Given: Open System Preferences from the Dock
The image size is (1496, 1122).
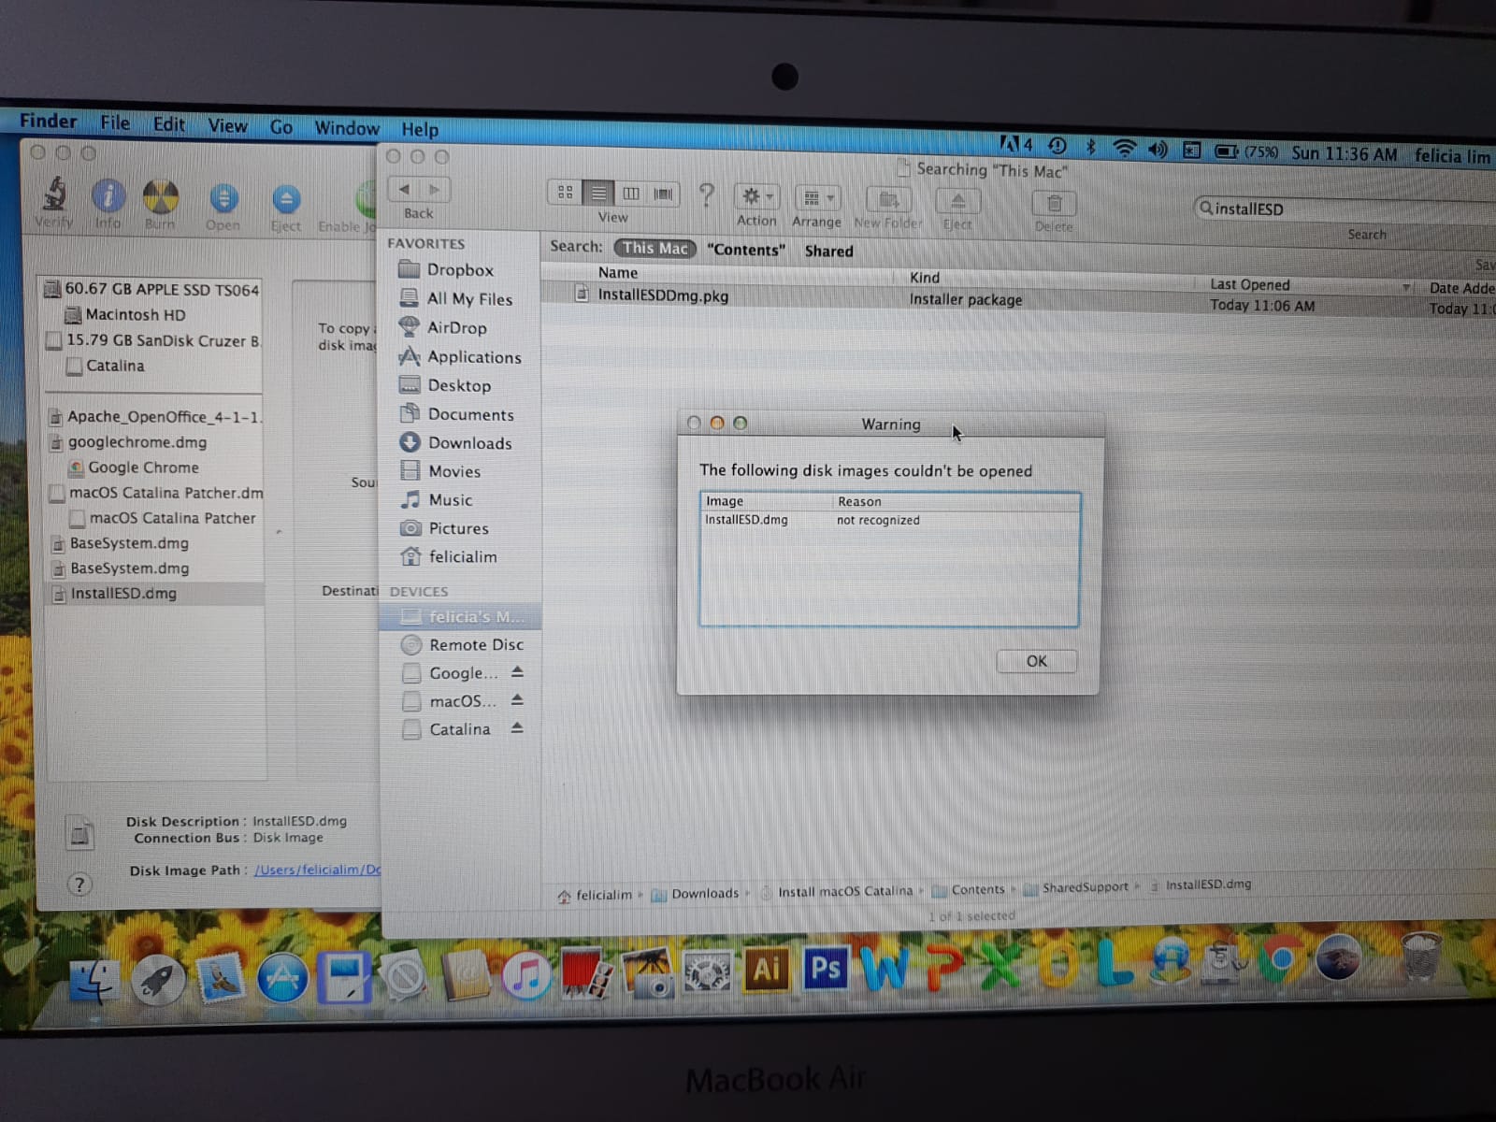Looking at the screenshot, I should click(x=707, y=972).
